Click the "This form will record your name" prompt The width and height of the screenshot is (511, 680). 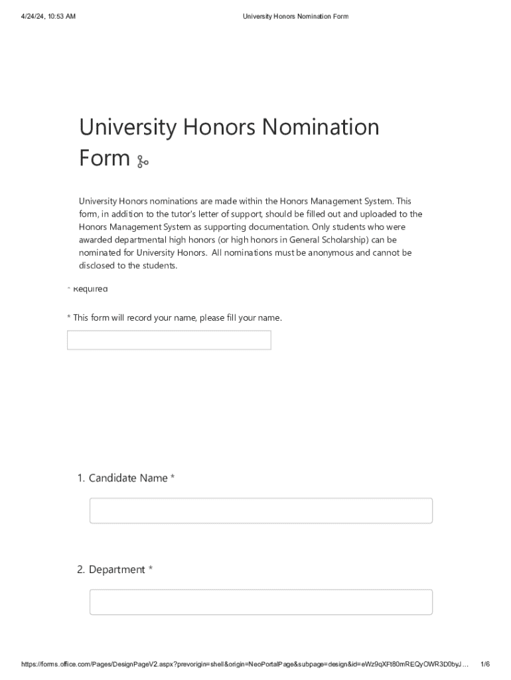coord(177,317)
